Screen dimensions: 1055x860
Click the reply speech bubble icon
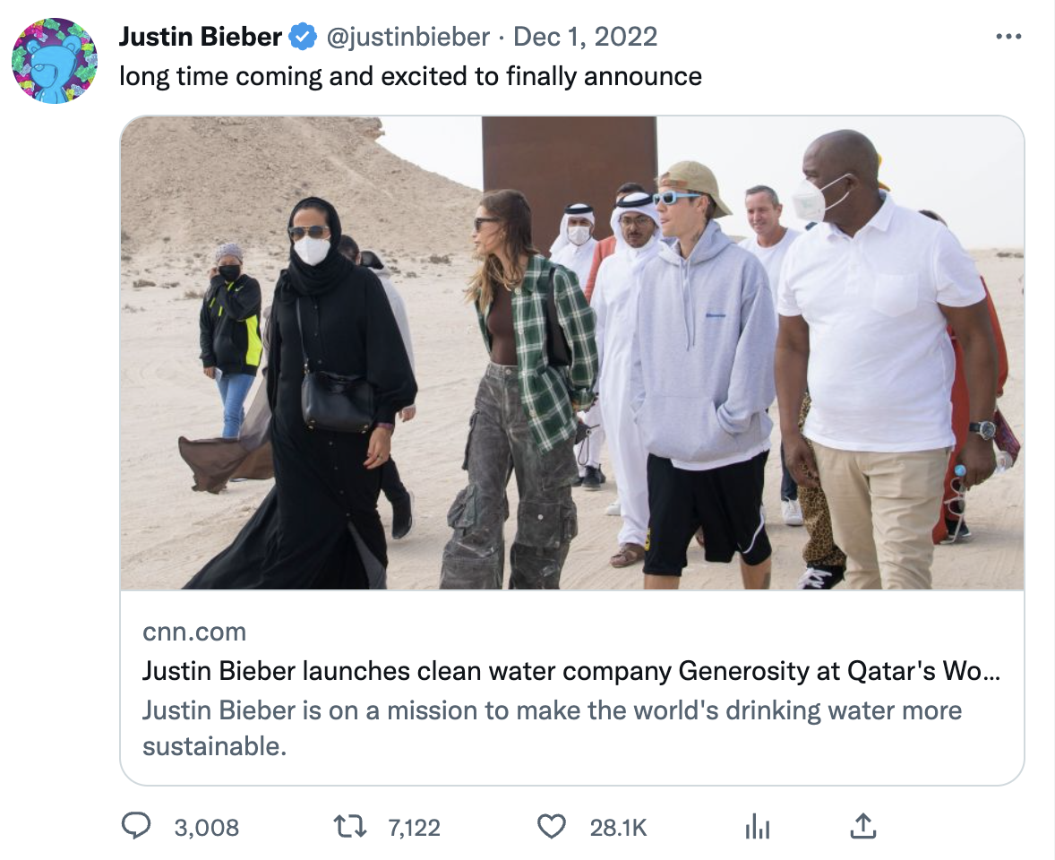(135, 826)
